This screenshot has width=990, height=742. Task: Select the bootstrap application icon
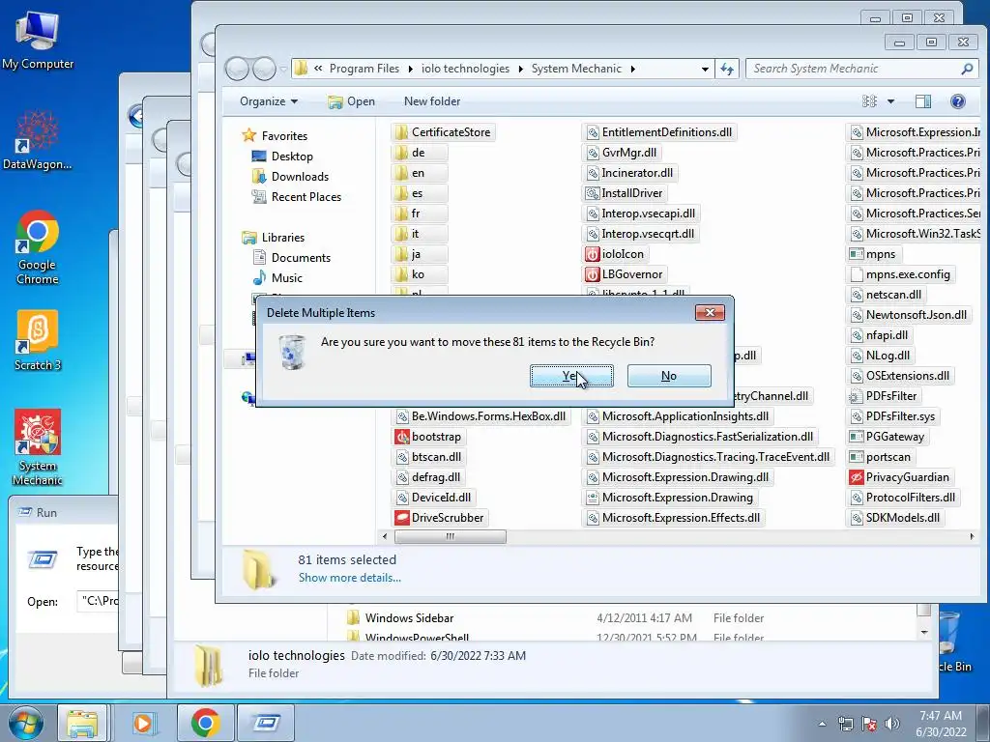402,437
